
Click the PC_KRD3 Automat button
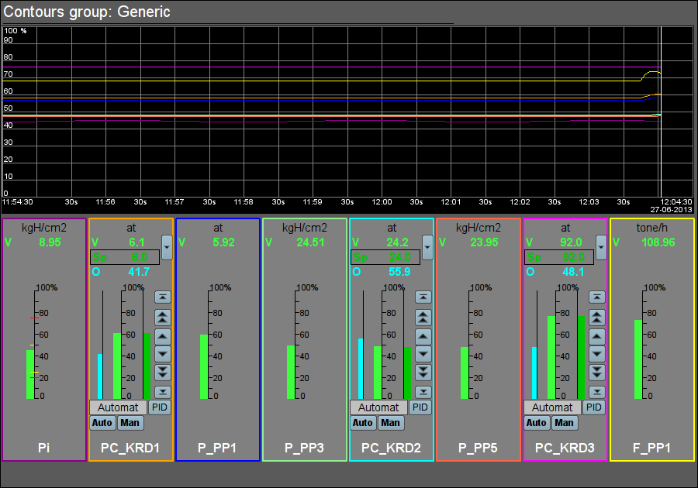coord(552,407)
